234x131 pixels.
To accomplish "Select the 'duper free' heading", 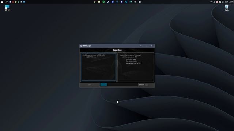I will coord(117,50).
